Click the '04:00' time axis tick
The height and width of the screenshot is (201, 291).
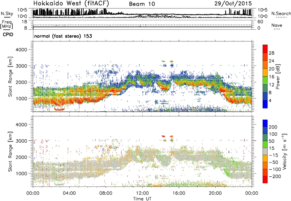coord(69,193)
